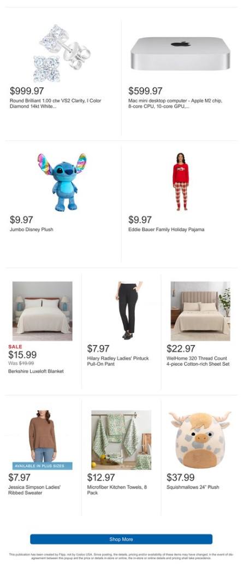Click the WelHome 320 Thread Count title
This screenshot has width=249, height=568.
[198, 361]
